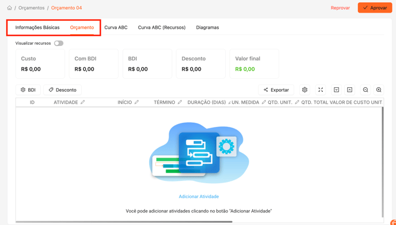This screenshot has width=396, height=225.
Task: Open table settings gear icon
Action: (305, 90)
